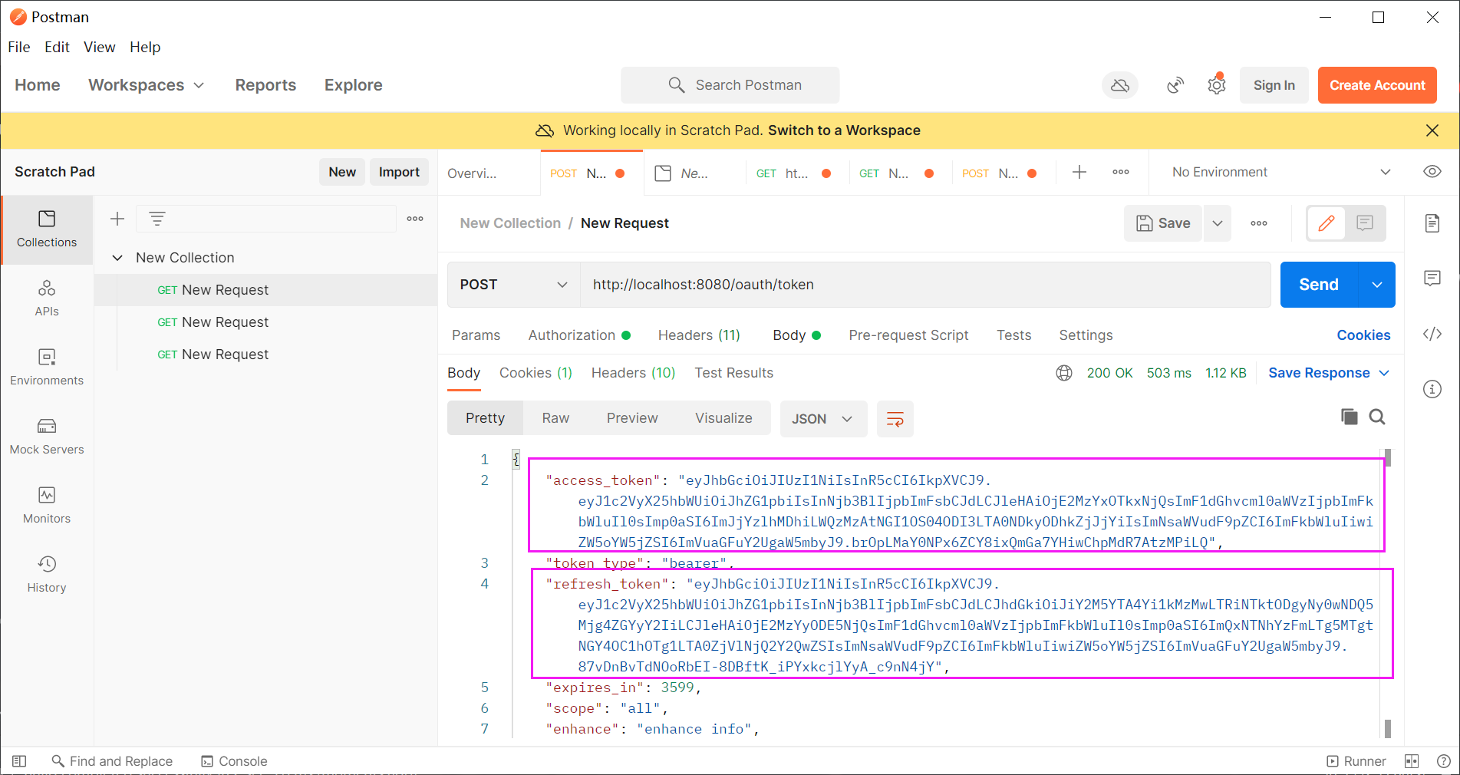1460x775 pixels.
Task: Switch to the Pre-request Script tab
Action: (908, 335)
